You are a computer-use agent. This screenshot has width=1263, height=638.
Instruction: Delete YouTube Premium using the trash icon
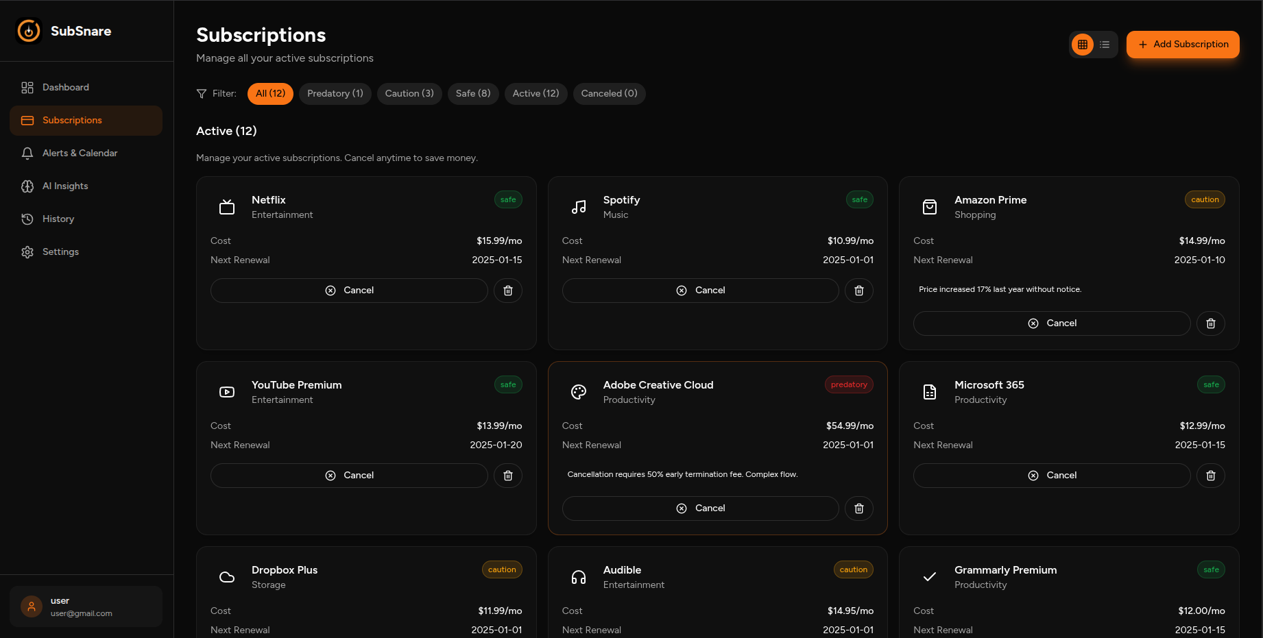pyautogui.click(x=508, y=476)
